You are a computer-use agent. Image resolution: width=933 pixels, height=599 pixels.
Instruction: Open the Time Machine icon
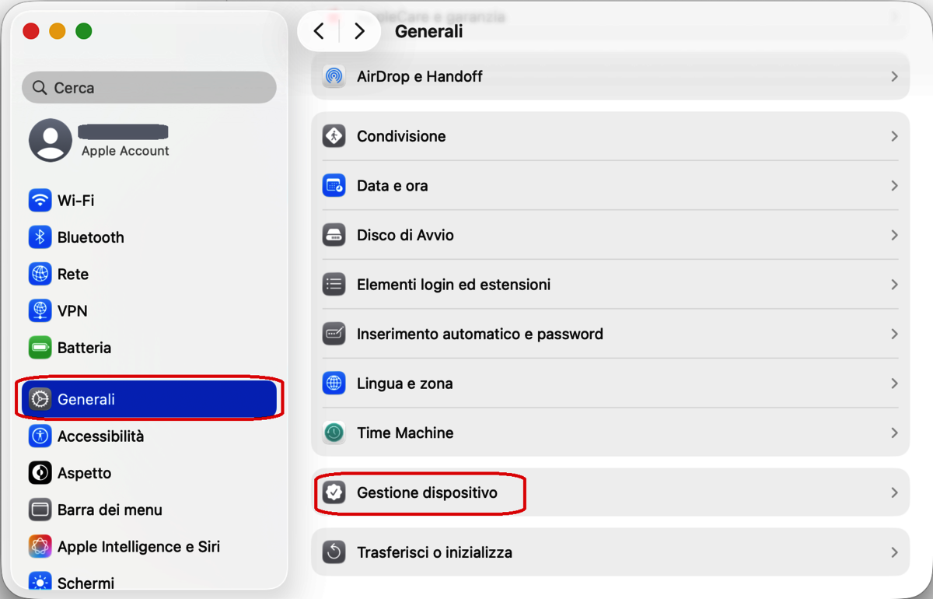coord(334,433)
